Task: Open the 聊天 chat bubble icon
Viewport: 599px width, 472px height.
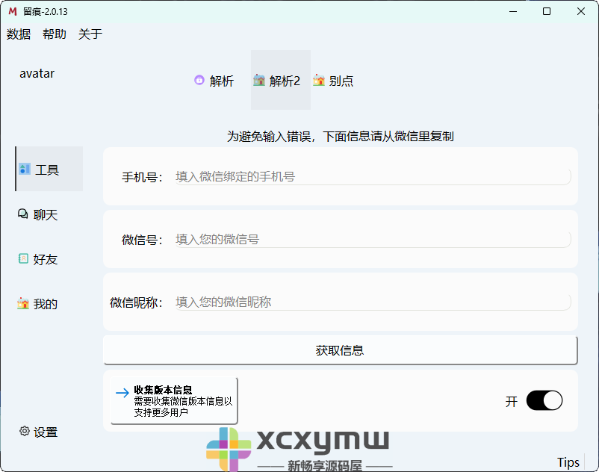Action: click(x=22, y=214)
